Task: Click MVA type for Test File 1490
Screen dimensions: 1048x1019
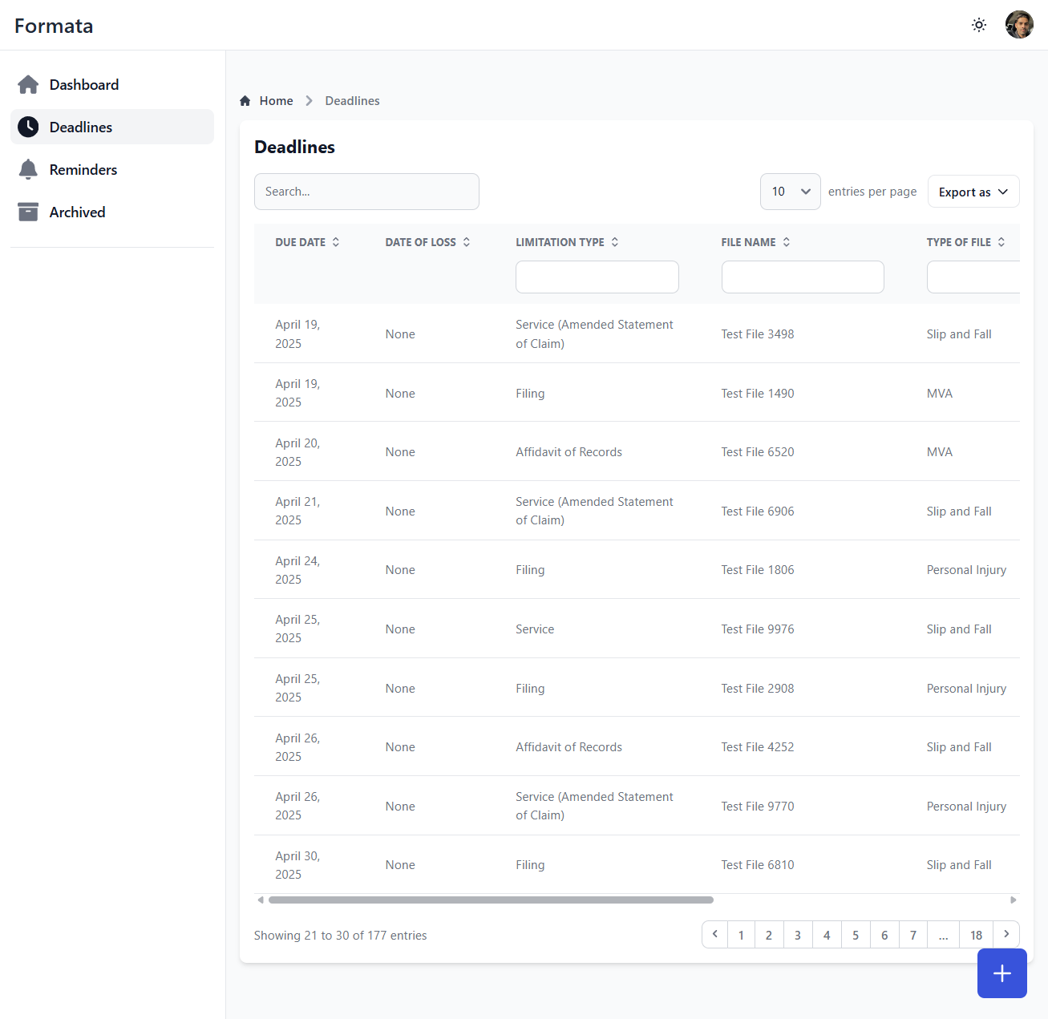Action: [x=940, y=394]
